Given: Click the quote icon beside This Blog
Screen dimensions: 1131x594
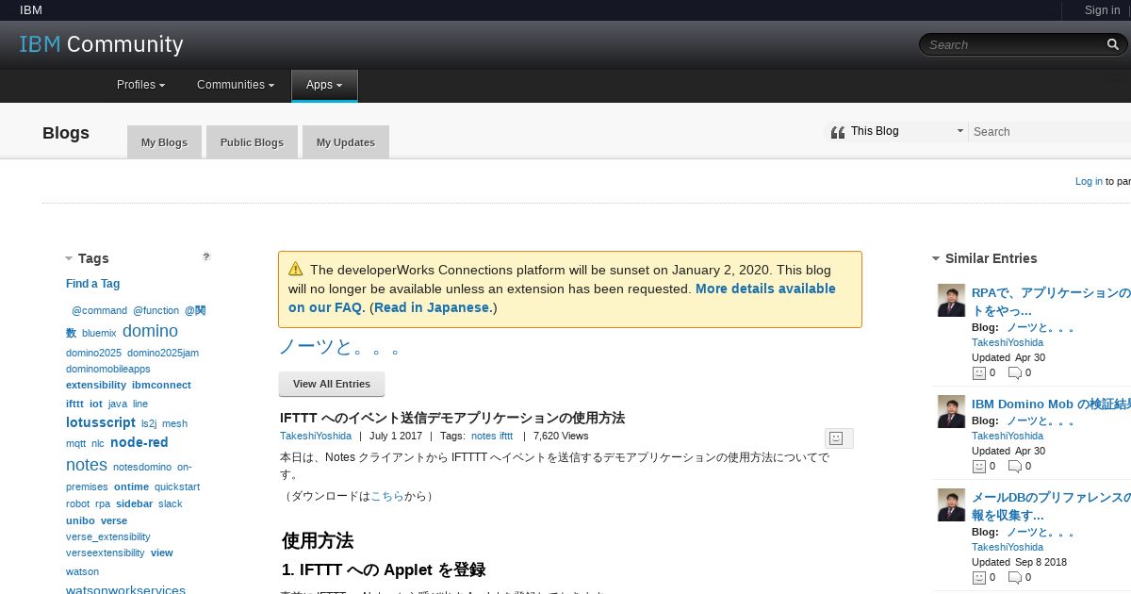Looking at the screenshot, I should 837,132.
